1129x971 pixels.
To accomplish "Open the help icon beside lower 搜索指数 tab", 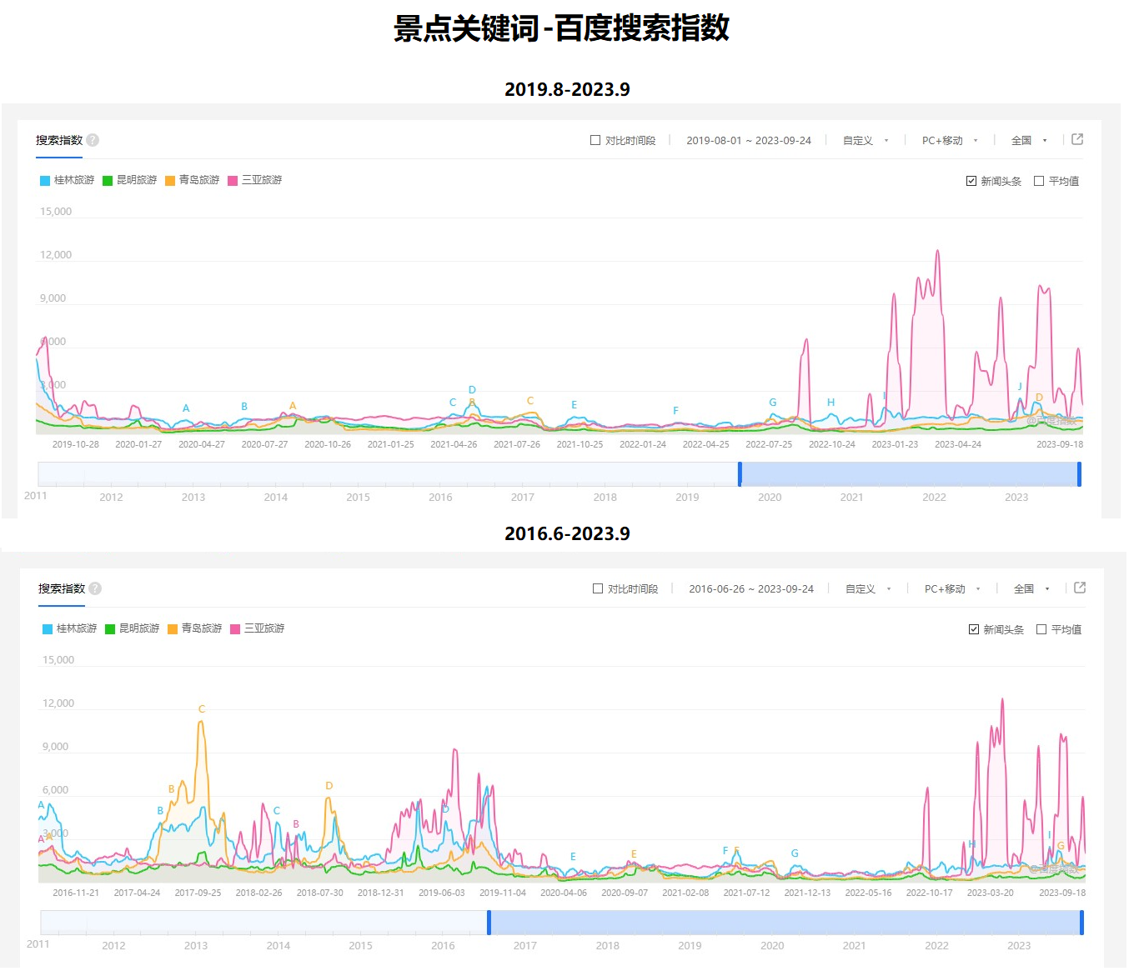I will tap(95, 588).
